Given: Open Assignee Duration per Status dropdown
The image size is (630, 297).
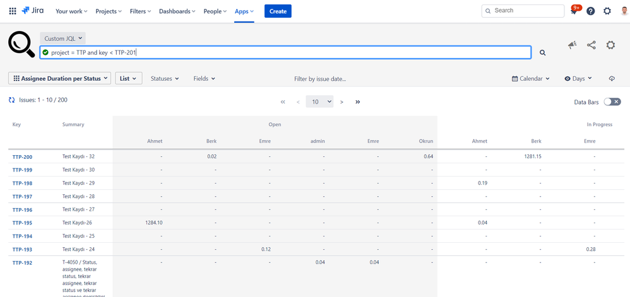Looking at the screenshot, I should point(59,78).
